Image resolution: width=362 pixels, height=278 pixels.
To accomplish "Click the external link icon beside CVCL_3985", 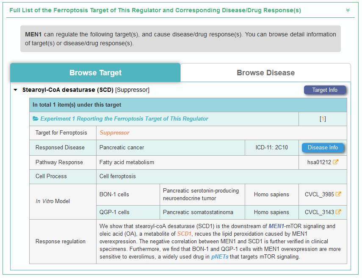I will [338, 195].
